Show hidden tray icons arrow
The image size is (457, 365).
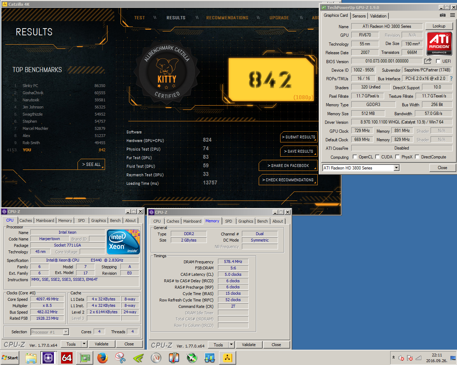[x=393, y=358]
